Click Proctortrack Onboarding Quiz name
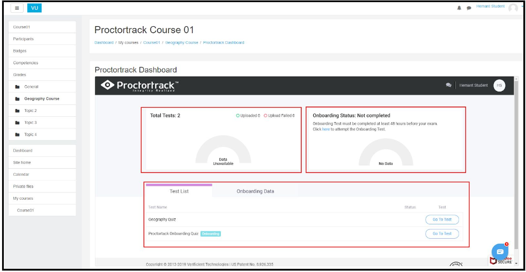The image size is (526, 272). pos(173,234)
